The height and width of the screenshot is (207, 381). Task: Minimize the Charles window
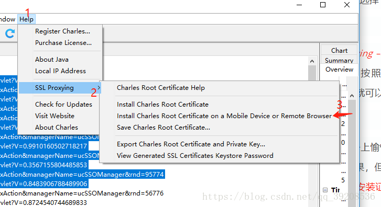click(x=299, y=5)
